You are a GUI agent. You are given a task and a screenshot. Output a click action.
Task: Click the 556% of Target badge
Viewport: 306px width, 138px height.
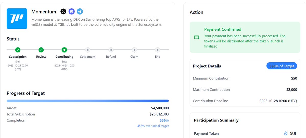click(282, 66)
